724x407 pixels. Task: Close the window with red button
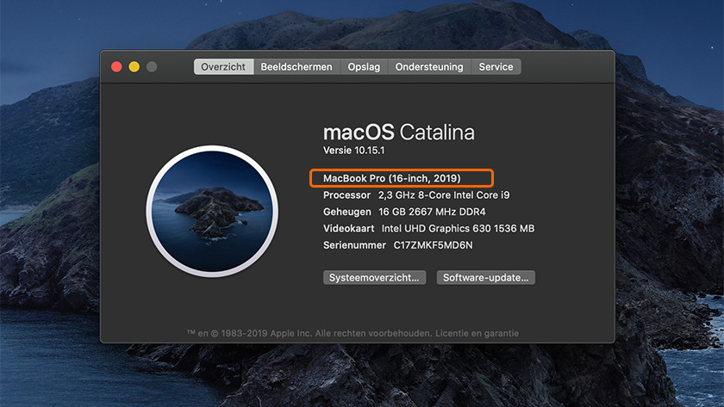117,67
